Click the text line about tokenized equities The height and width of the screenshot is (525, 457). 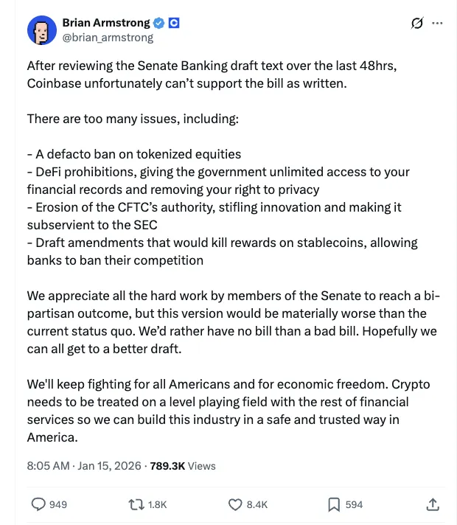click(x=134, y=154)
